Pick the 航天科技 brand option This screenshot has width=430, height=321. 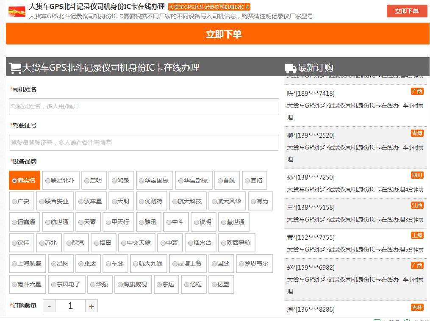pyautogui.click(x=187, y=201)
